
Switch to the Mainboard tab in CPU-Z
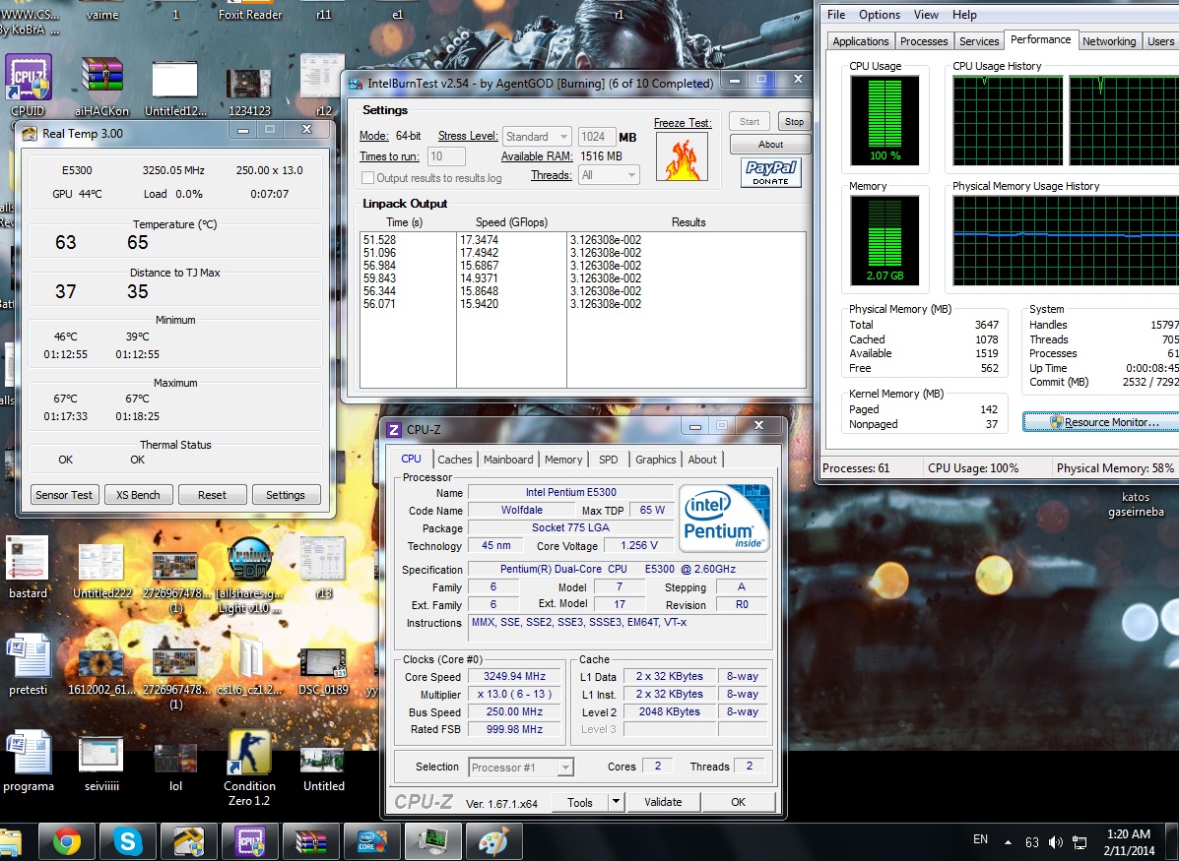coord(508,460)
